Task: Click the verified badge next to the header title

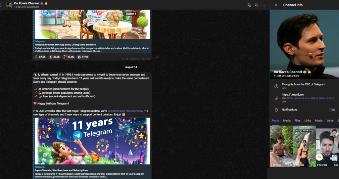Action: point(42,3)
